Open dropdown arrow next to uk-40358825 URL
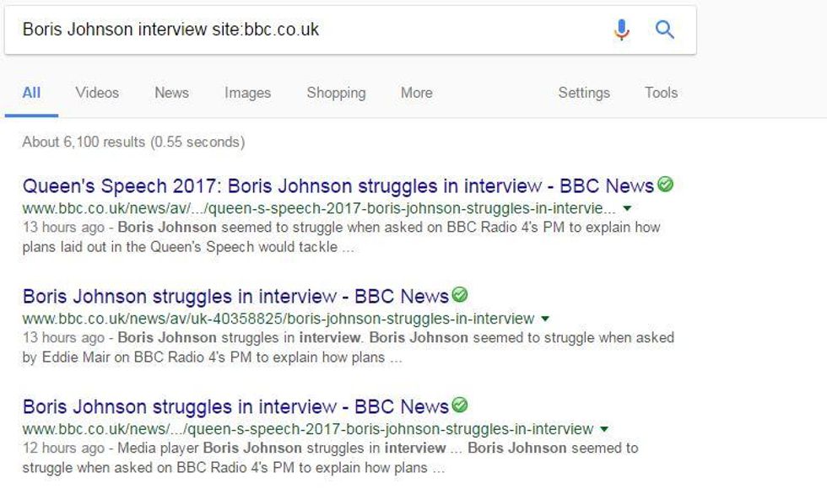Screen dimensions: 827x494 click(x=545, y=319)
